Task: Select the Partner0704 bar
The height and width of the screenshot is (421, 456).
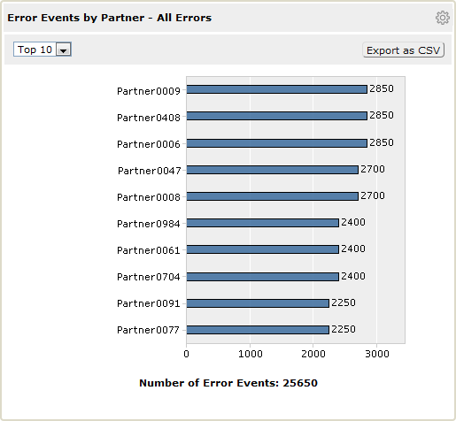Action: pos(263,277)
